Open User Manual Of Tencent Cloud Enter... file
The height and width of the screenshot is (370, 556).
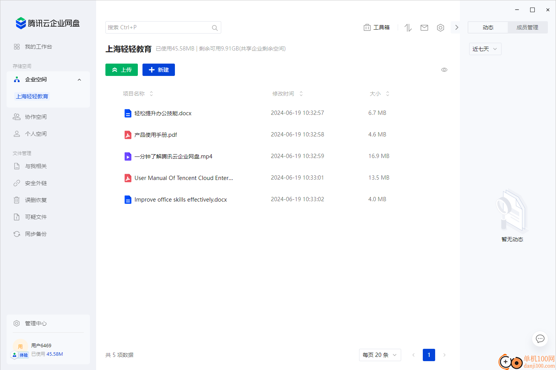tap(184, 178)
